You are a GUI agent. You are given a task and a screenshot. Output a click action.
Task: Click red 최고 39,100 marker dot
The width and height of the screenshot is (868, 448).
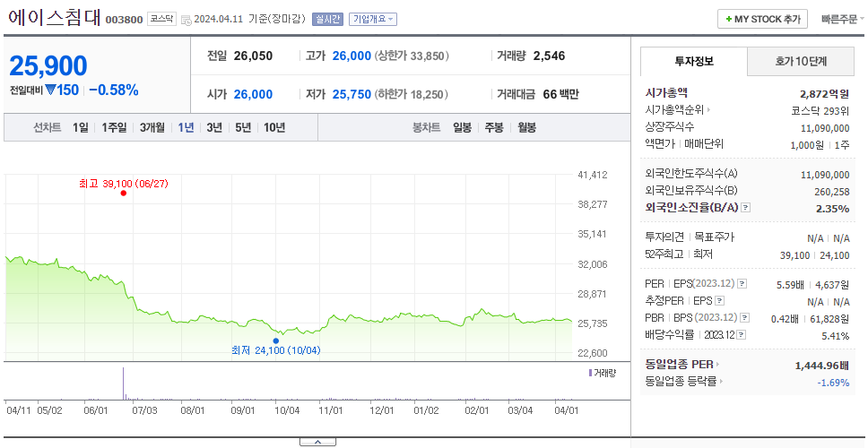(123, 193)
